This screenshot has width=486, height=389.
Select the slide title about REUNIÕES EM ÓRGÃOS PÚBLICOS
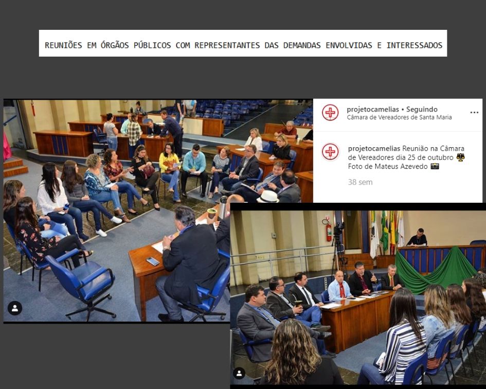243,45
